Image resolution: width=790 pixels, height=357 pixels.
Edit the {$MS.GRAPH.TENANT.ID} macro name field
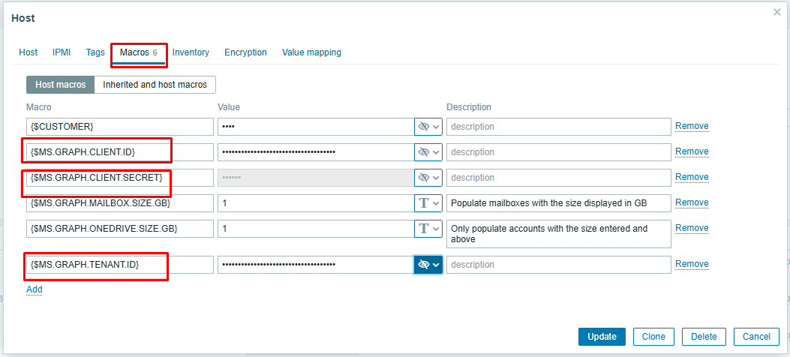(120, 265)
